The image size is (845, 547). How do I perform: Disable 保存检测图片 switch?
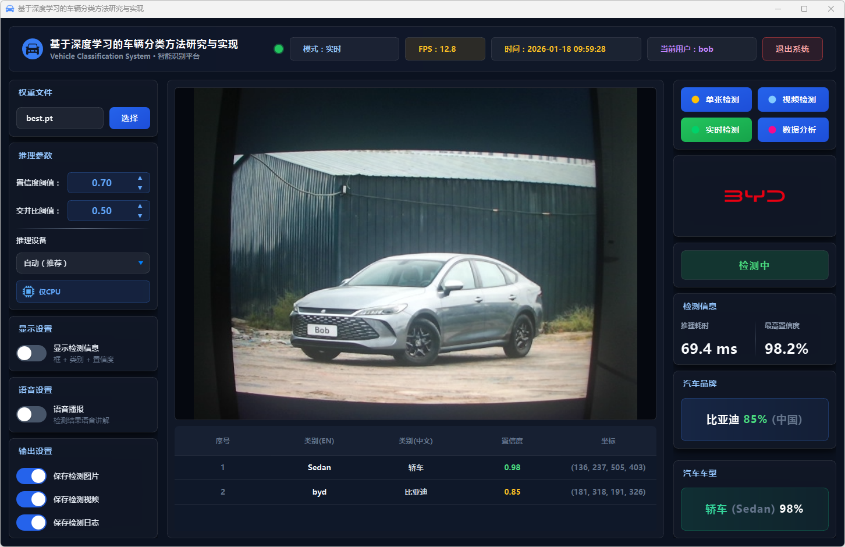click(x=31, y=476)
